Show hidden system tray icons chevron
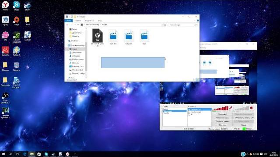The width and height of the screenshot is (280, 157). (247, 154)
